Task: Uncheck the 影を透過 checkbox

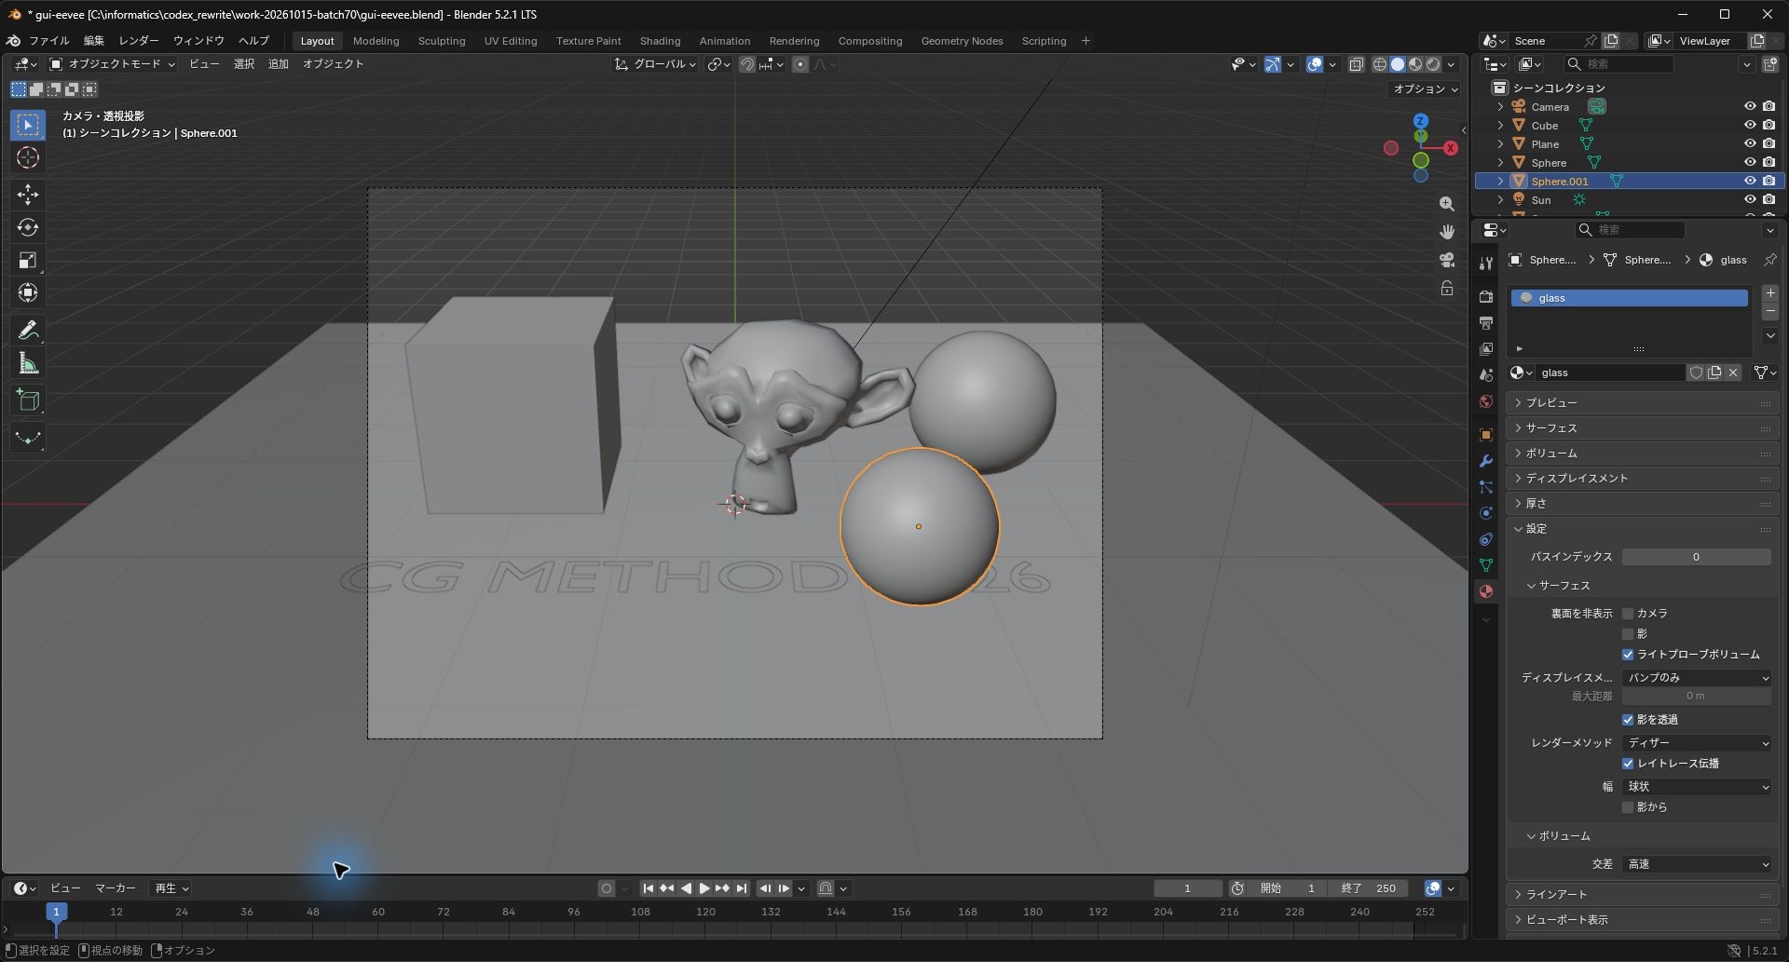Action: point(1628,720)
